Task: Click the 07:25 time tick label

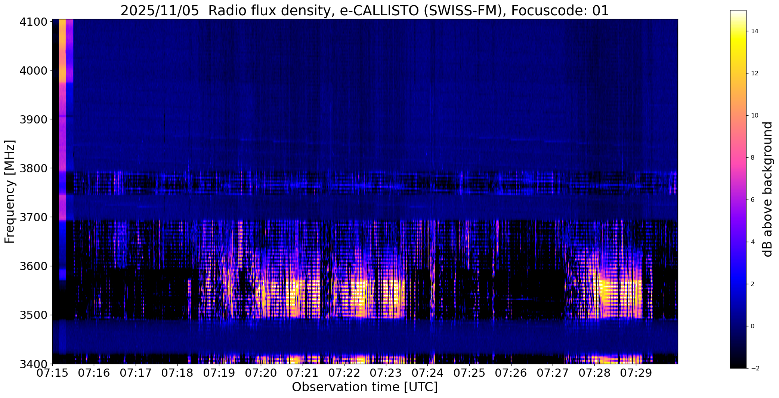Action: 470,373
